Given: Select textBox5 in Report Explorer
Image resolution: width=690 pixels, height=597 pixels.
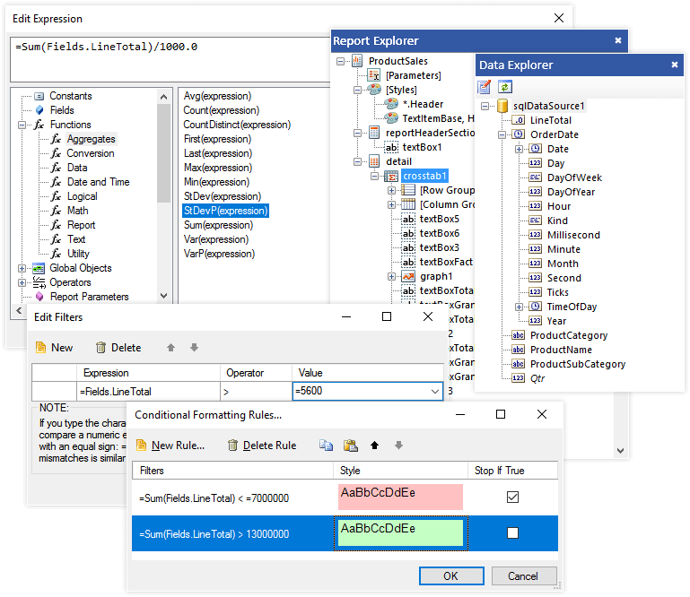Looking at the screenshot, I should pyautogui.click(x=439, y=219).
